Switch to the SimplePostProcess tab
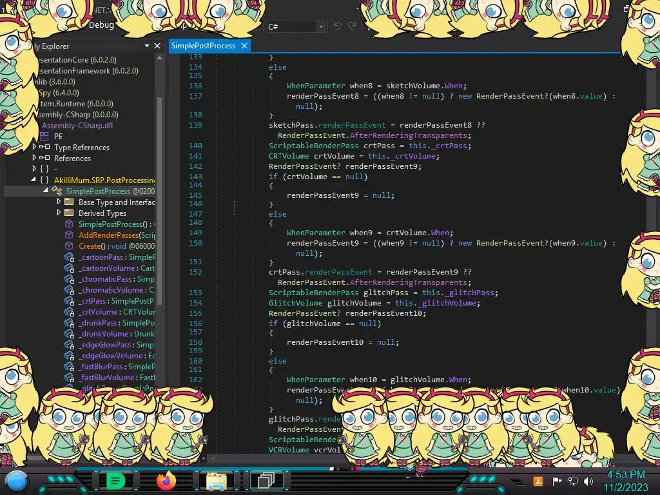 pos(203,46)
